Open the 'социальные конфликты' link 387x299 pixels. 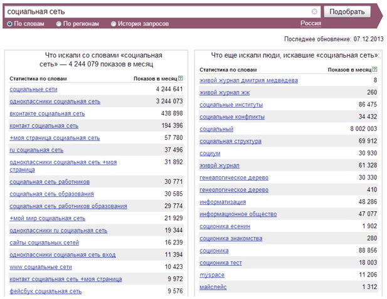click(232, 117)
